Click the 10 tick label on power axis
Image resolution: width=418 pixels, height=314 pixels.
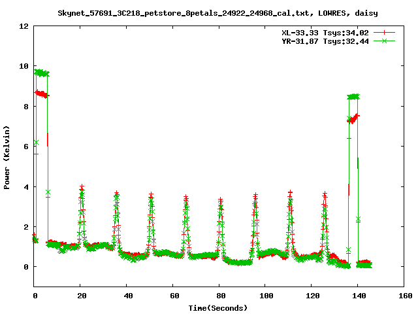24,66
